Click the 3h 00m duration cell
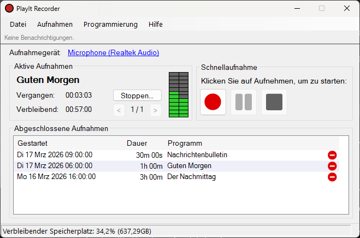The width and height of the screenshot is (360, 238). point(151,177)
